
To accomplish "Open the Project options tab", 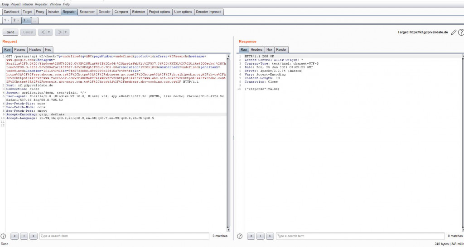I will pos(159,12).
